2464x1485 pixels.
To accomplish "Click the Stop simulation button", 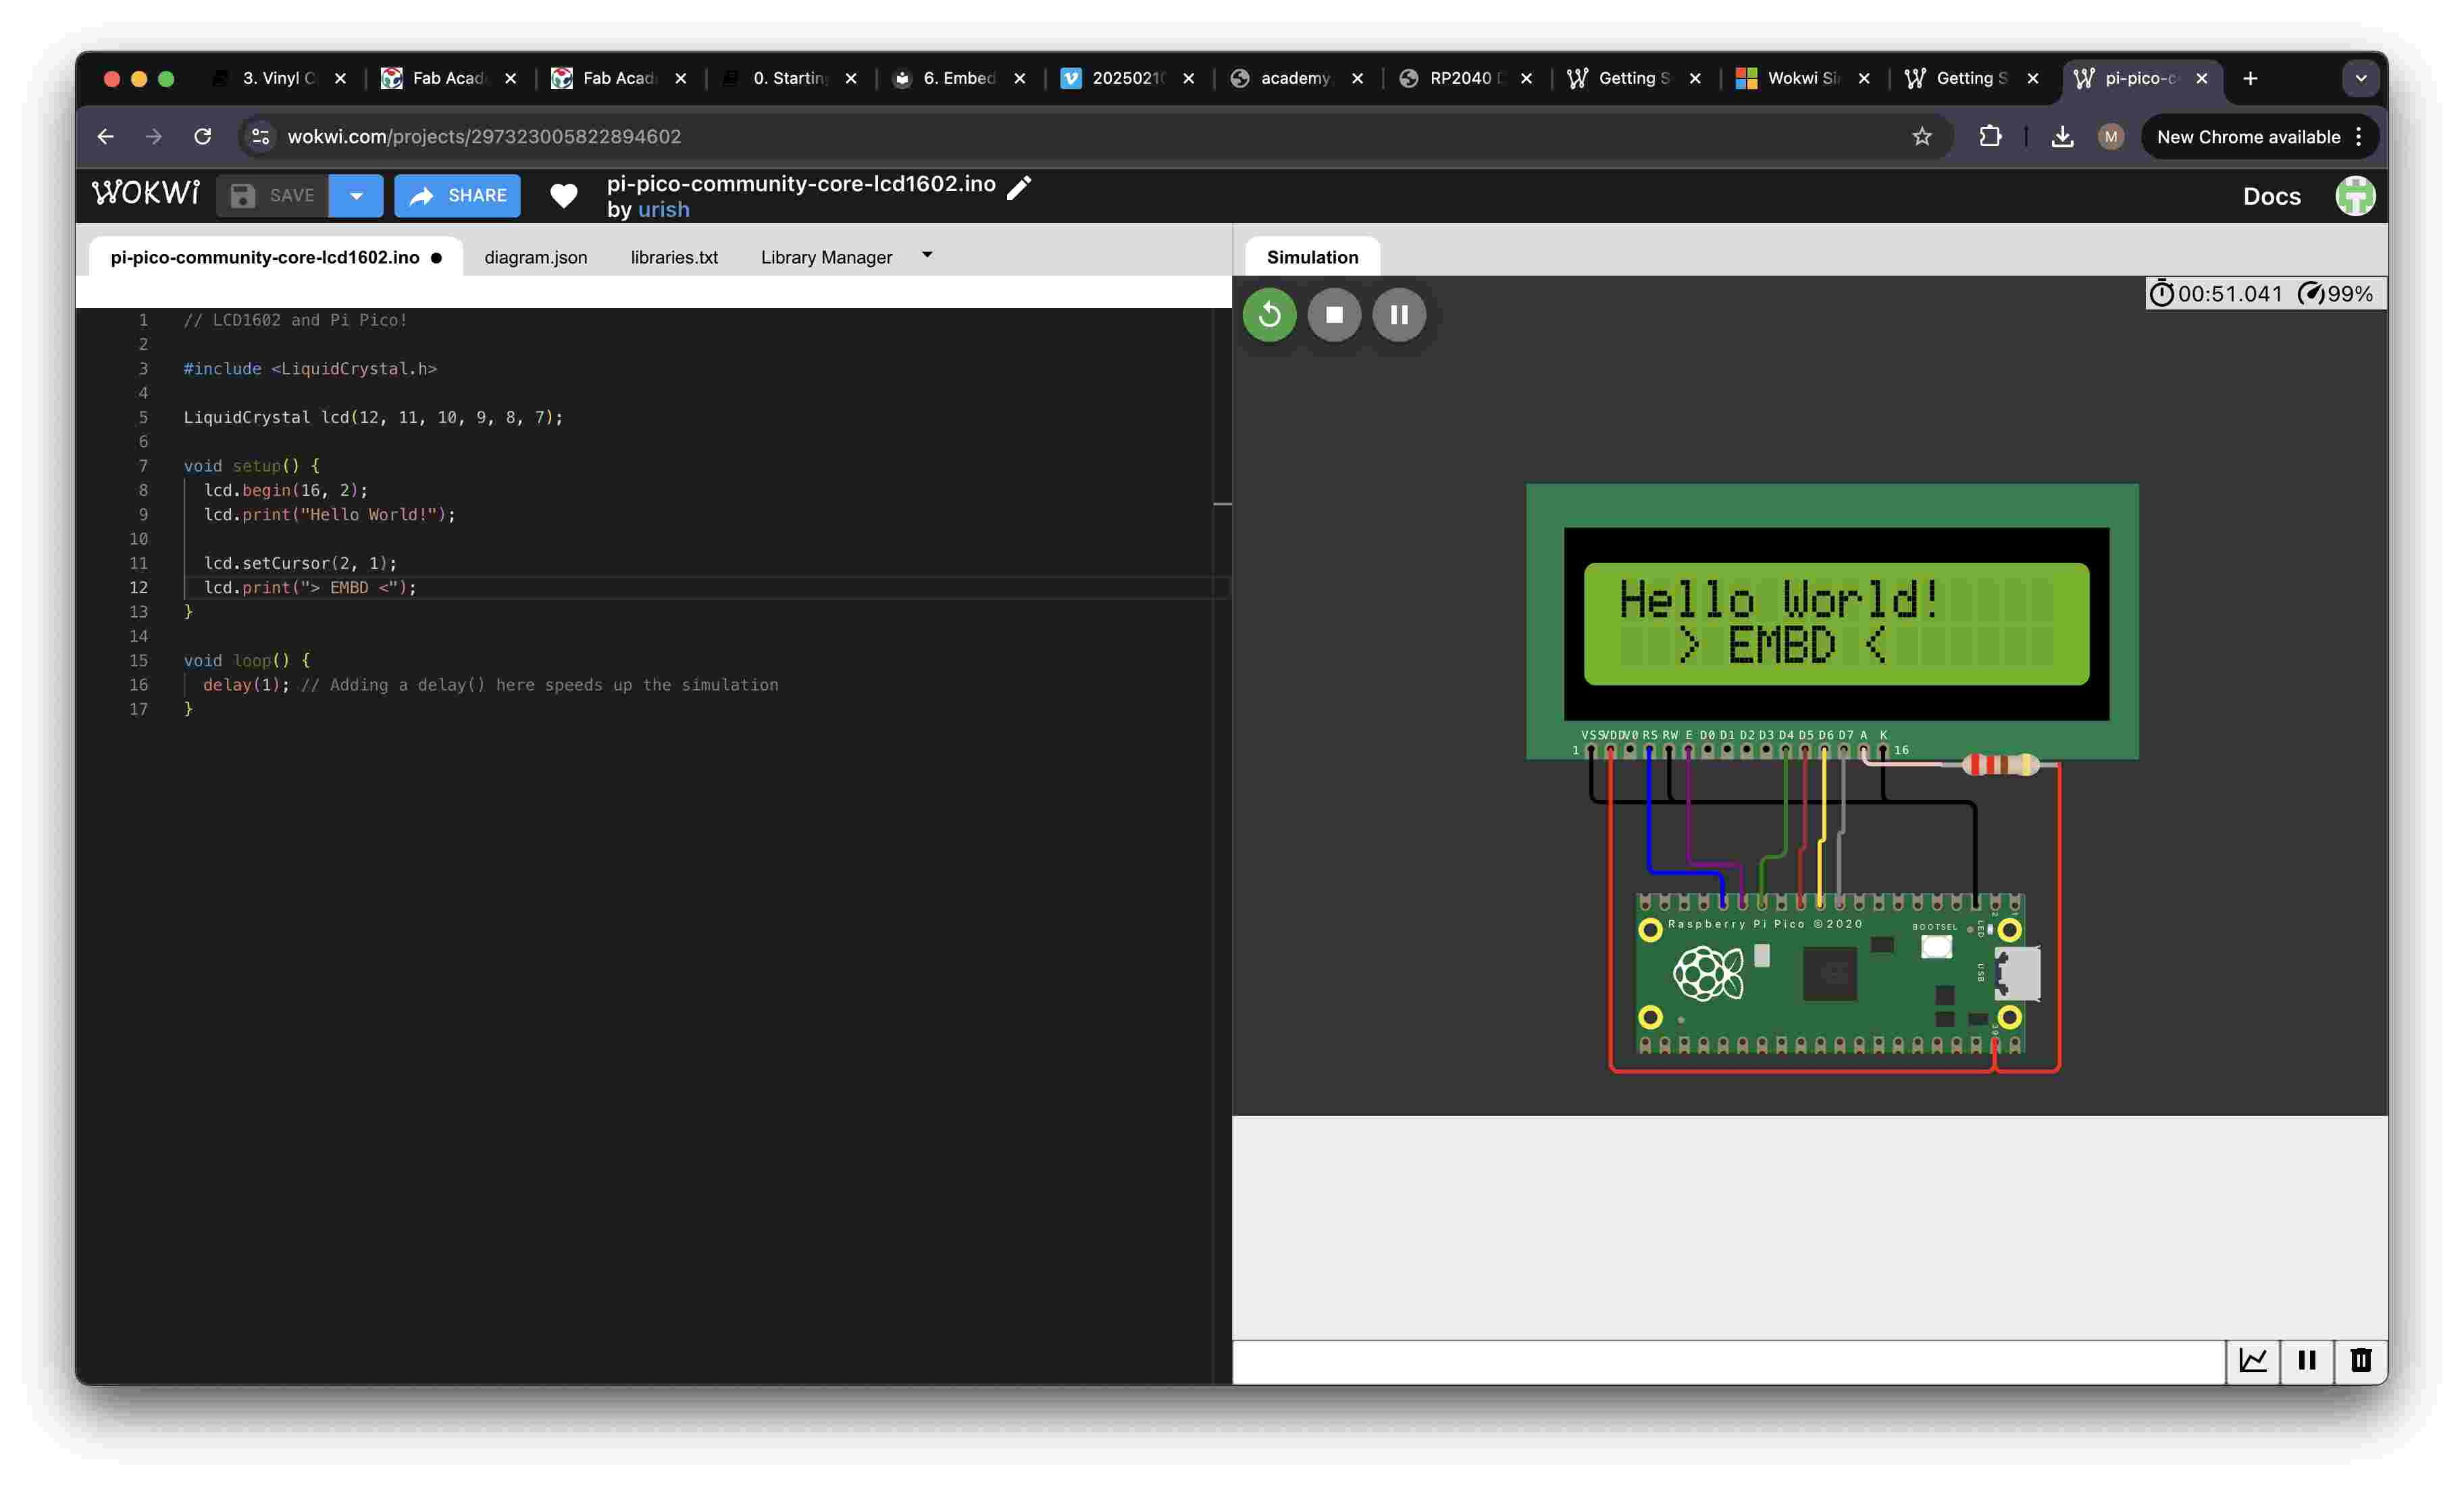I will tap(1334, 315).
